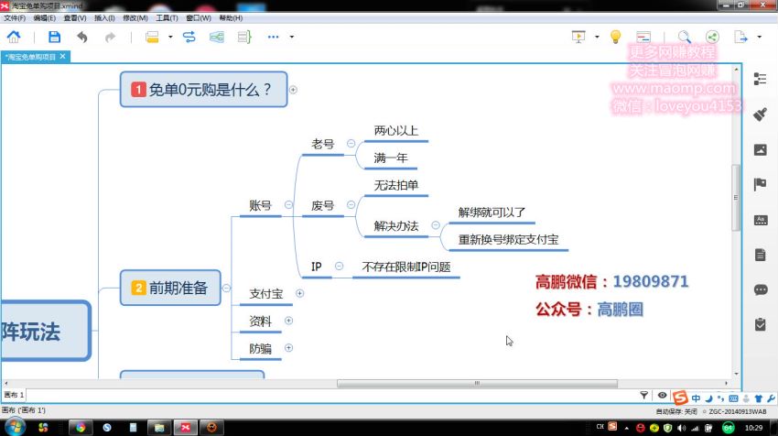Open the Windows Start menu

pyautogui.click(x=15, y=427)
